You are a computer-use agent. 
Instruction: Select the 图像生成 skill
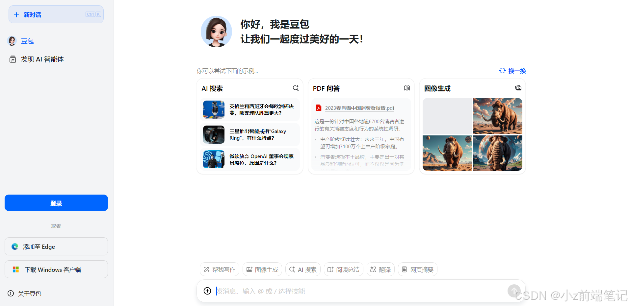tap(262, 269)
